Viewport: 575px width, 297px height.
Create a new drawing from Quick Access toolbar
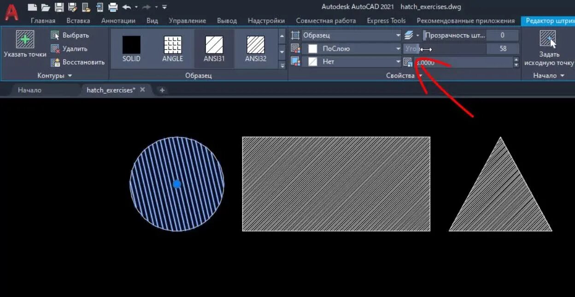point(32,7)
